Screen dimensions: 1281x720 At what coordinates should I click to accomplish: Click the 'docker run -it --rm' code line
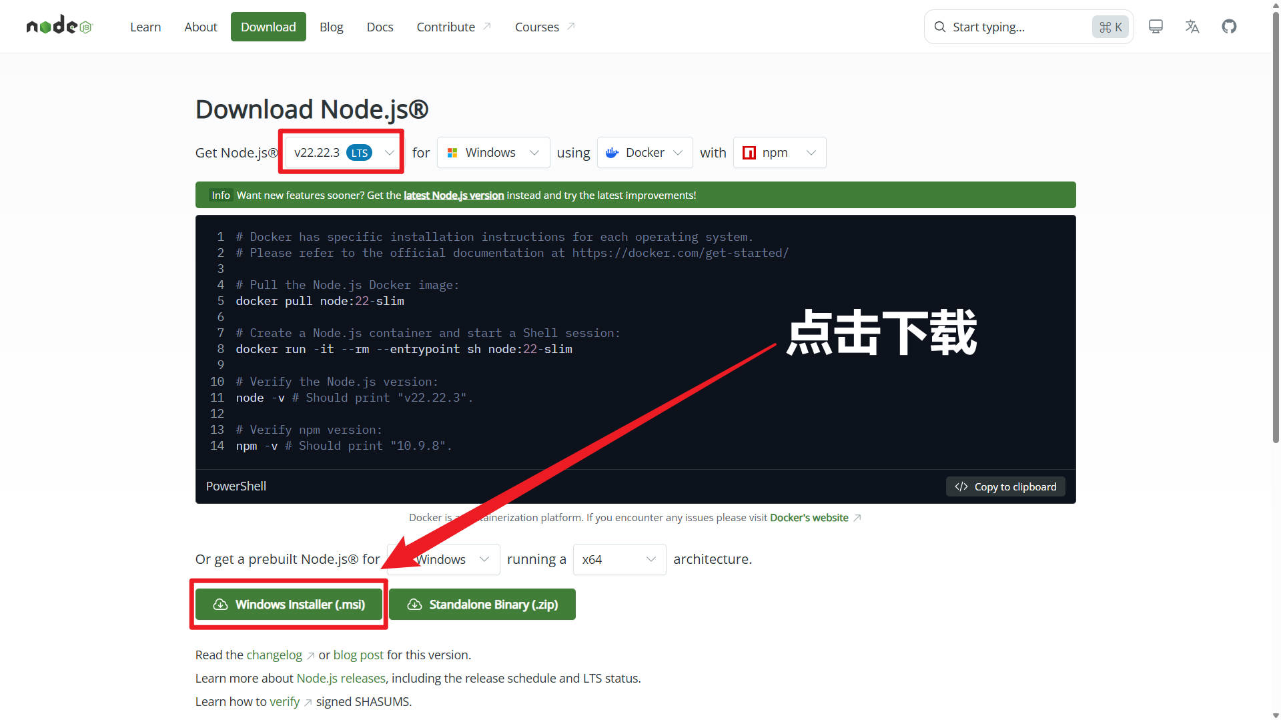click(404, 349)
